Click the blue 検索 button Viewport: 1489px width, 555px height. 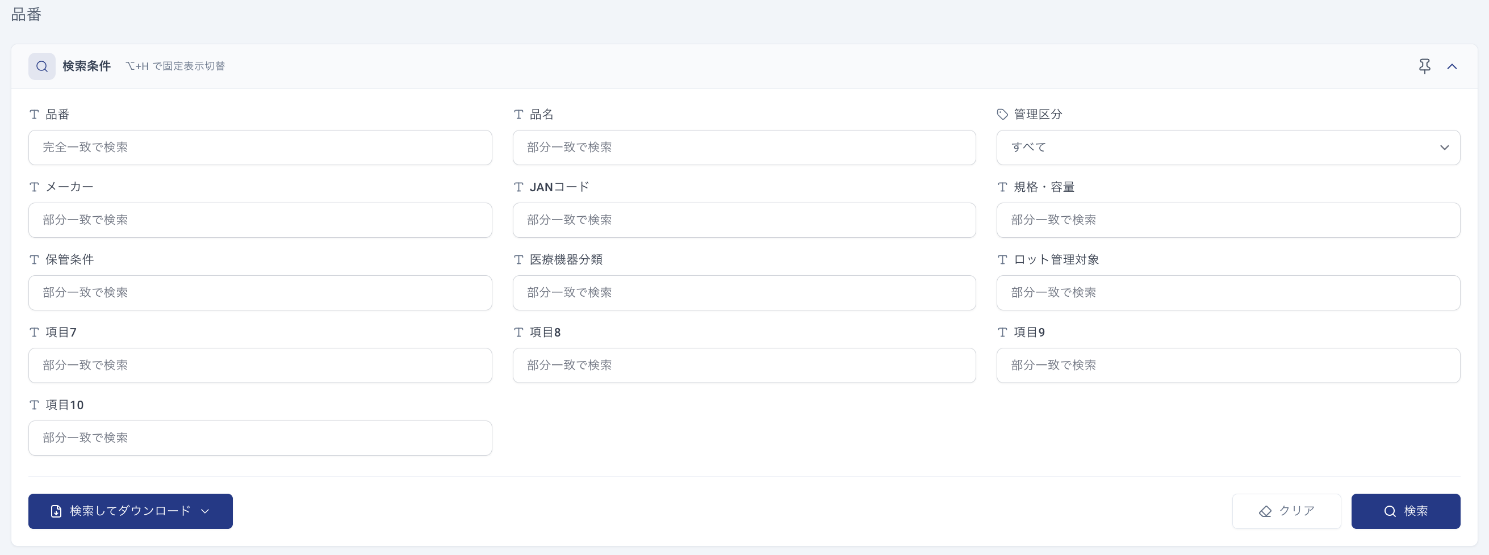click(1405, 511)
